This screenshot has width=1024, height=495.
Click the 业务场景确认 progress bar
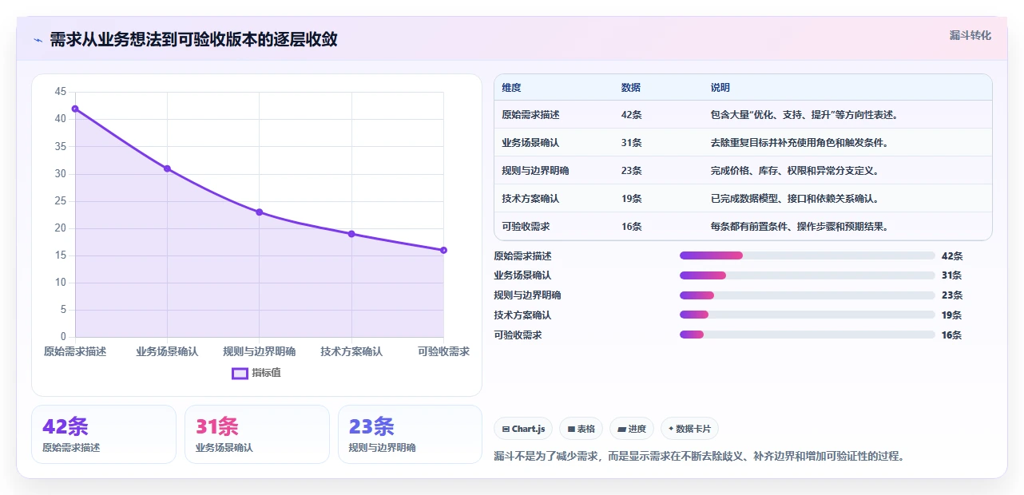807,275
